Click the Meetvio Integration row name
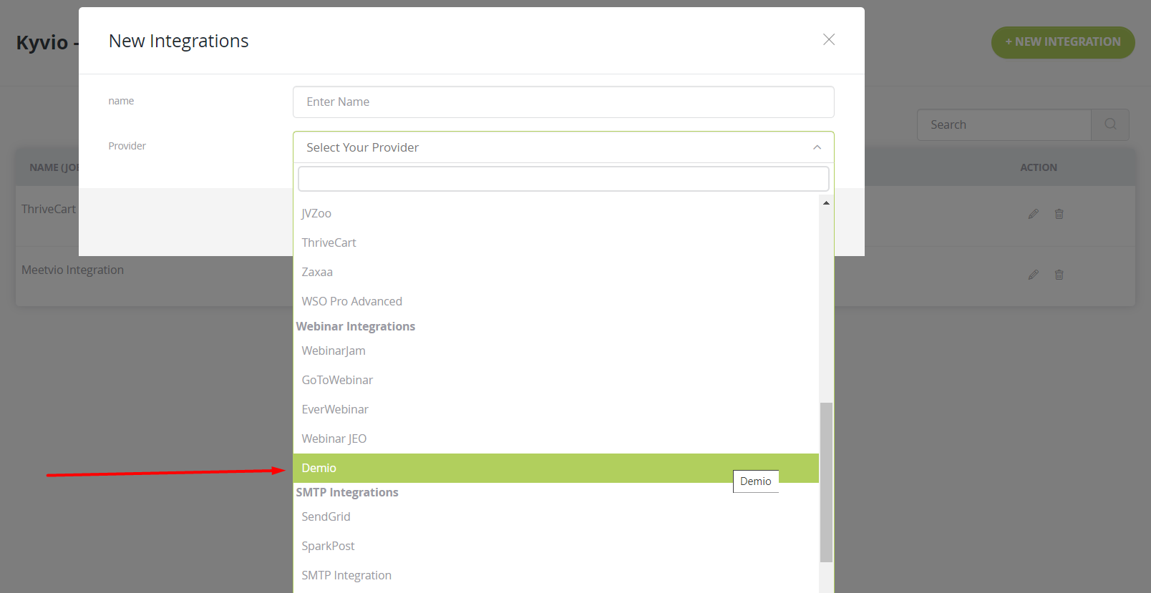 tap(72, 270)
